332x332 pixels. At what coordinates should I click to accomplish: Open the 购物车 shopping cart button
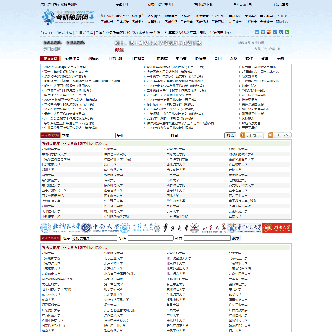pos(252,135)
